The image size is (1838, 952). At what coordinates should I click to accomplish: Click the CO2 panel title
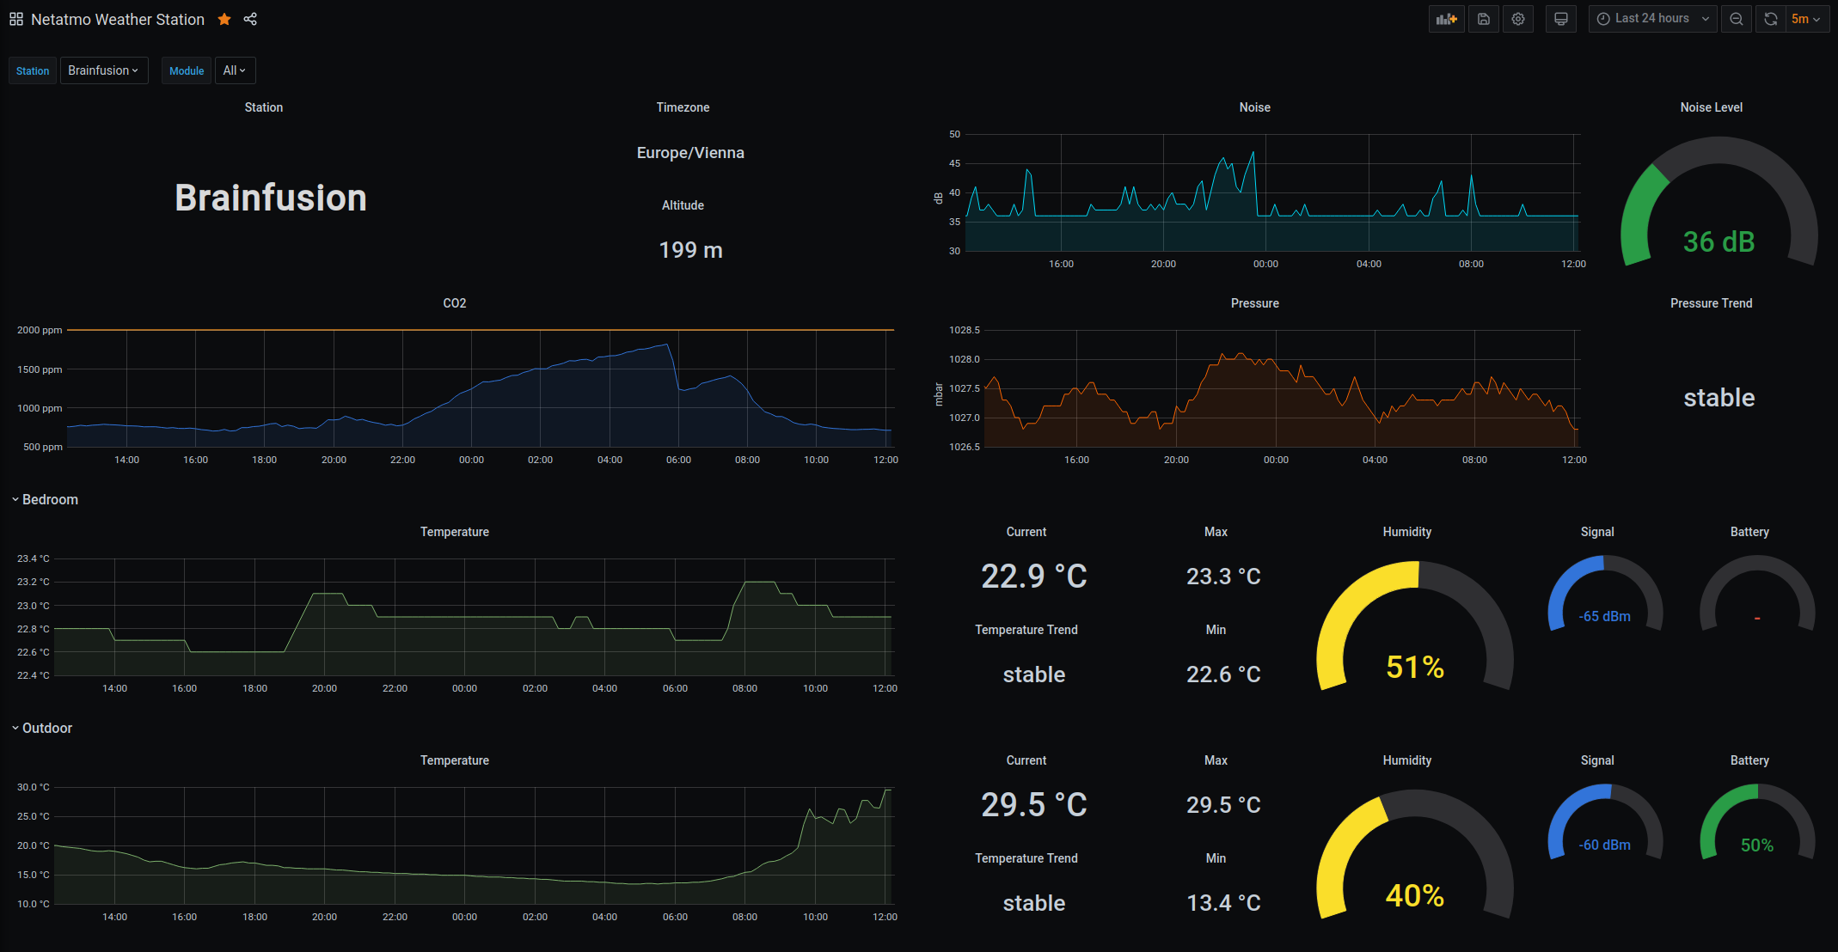pos(454,303)
